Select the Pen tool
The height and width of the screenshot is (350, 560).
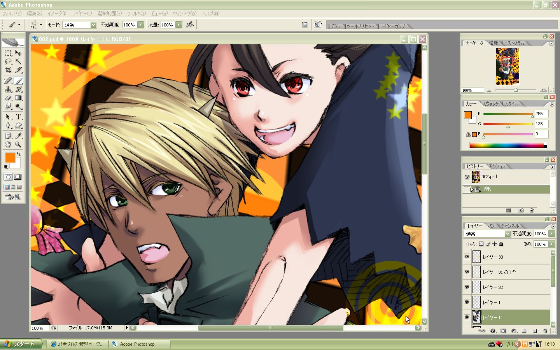point(8,125)
